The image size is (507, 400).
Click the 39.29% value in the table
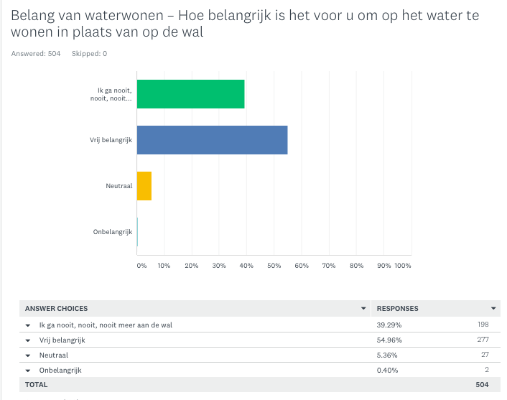coord(388,325)
